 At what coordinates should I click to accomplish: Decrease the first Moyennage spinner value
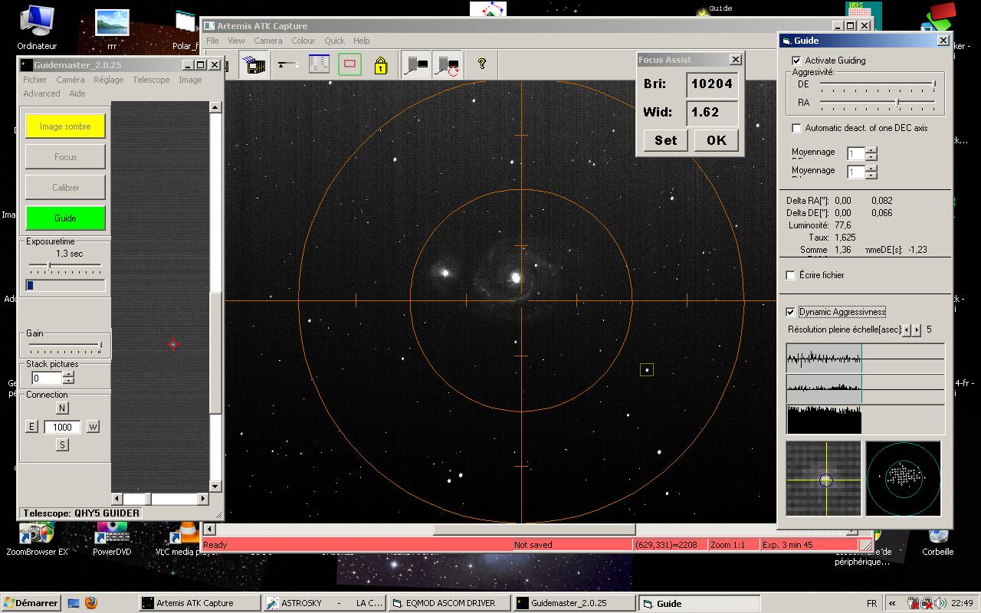(871, 158)
